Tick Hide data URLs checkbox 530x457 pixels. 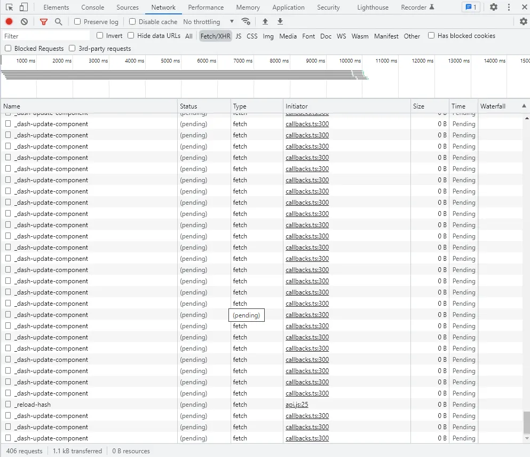pyautogui.click(x=131, y=35)
